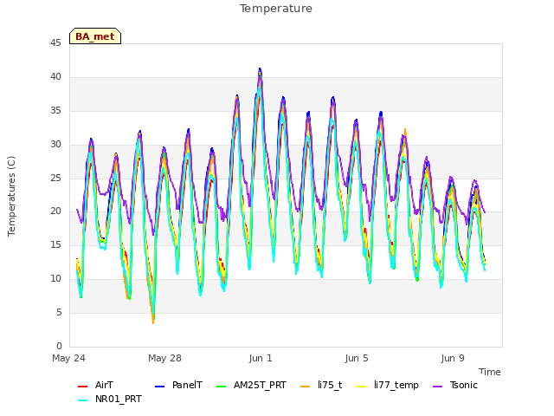Viewport: 554px width, 416px height.
Task: Click the purple Tsonic legend swatch
Action: pos(437,387)
